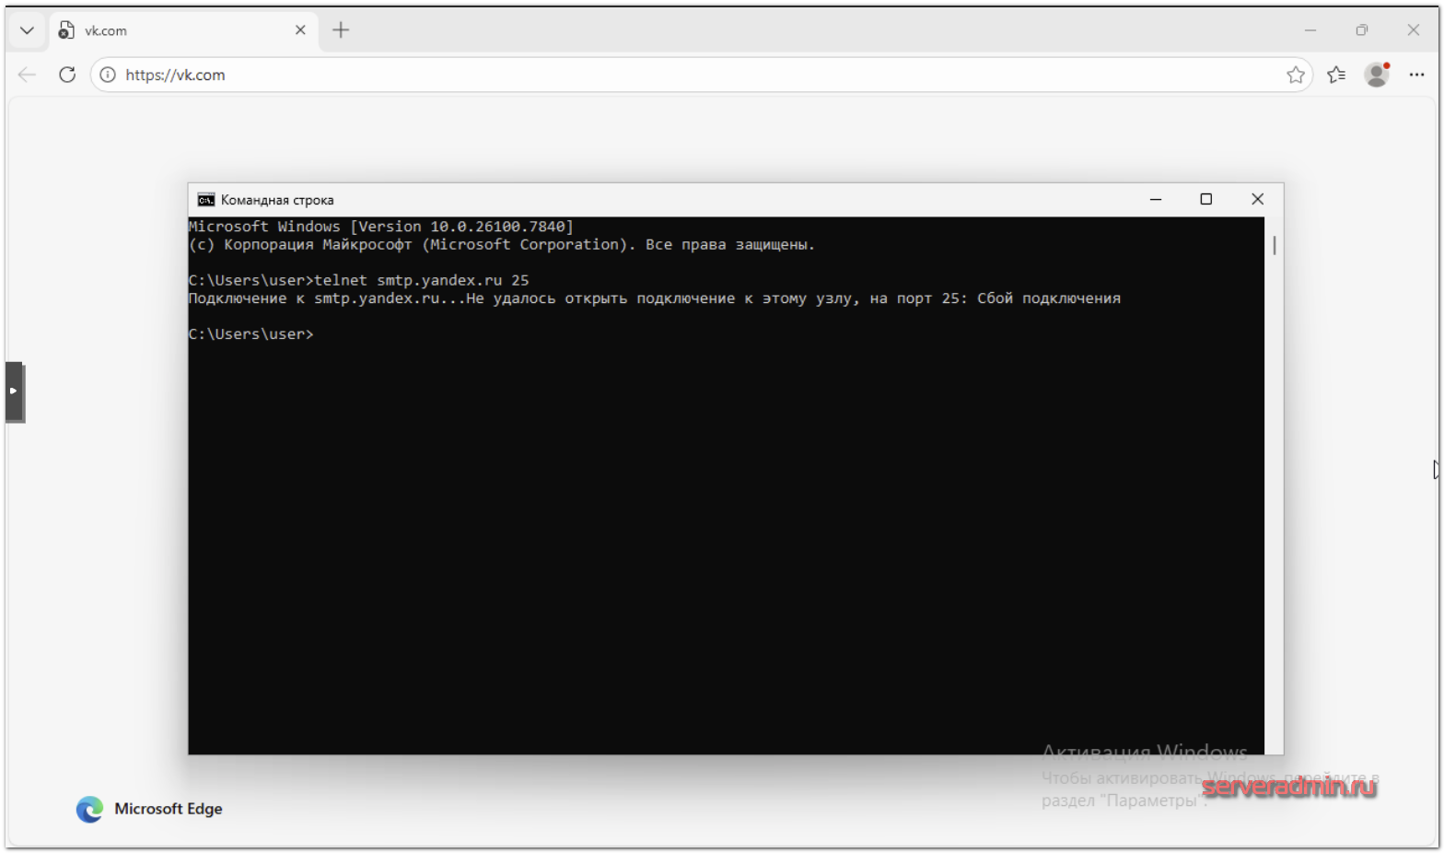Open the browser profile avatar
The width and height of the screenshot is (1444, 853).
tap(1377, 75)
